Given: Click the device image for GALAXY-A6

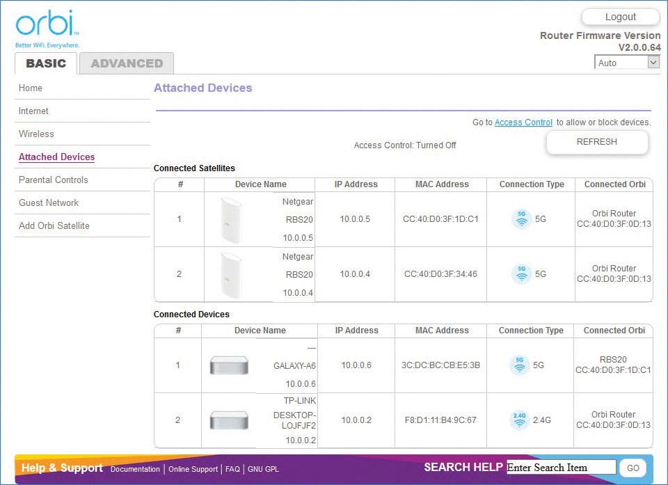Looking at the screenshot, I should point(229,365).
